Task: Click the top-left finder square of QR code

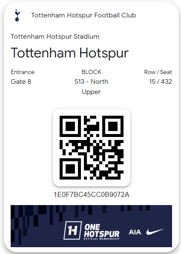Action: pyautogui.click(x=70, y=126)
